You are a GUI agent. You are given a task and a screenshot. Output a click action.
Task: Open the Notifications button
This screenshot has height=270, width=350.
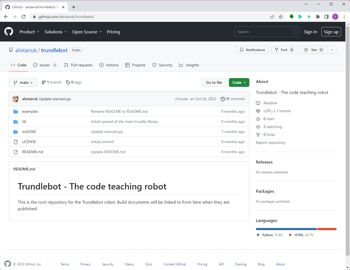(252, 50)
